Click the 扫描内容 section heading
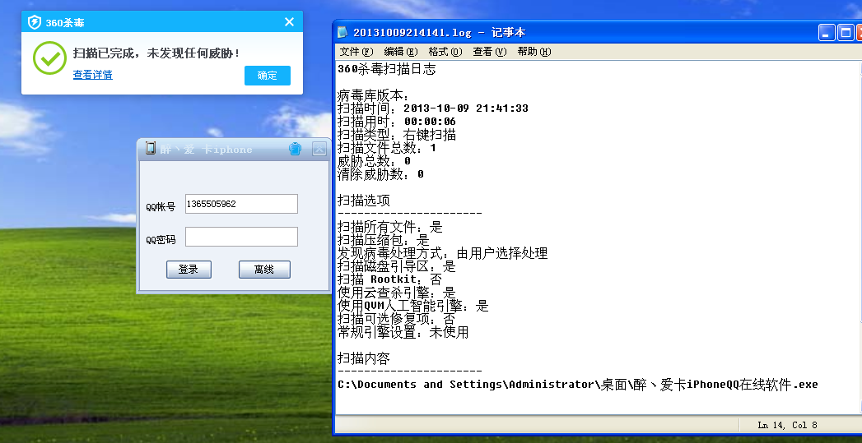Screen dimensions: 862x443 pos(363,358)
